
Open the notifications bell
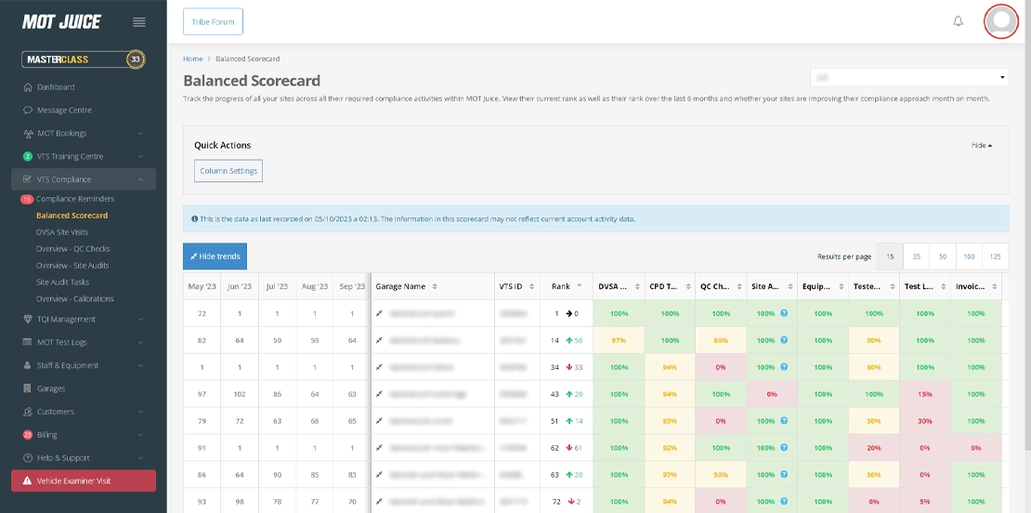point(958,21)
